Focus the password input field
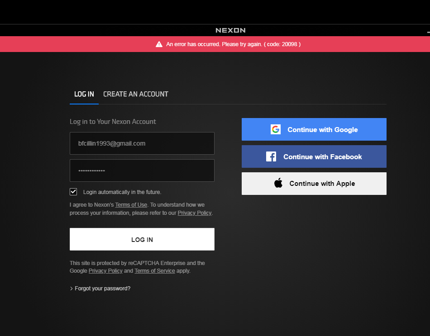This screenshot has width=430, height=336. 142,170
